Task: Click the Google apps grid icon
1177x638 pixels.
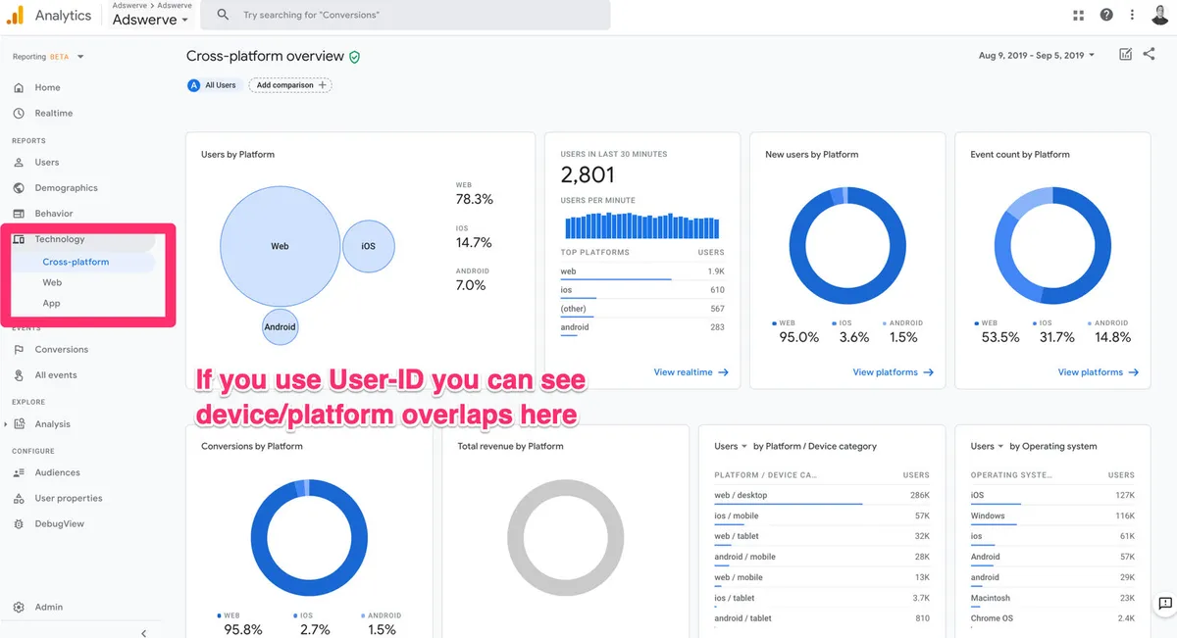Action: tap(1079, 15)
